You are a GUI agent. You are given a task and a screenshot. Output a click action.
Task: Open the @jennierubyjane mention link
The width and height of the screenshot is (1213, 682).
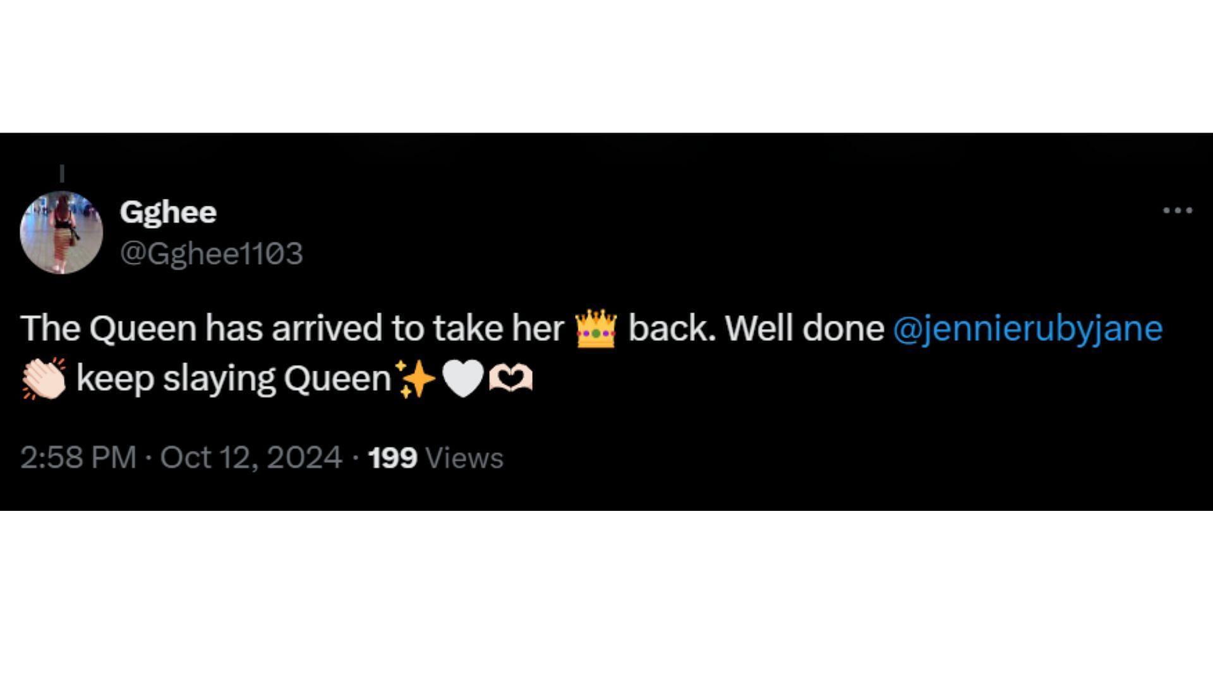[1027, 328]
